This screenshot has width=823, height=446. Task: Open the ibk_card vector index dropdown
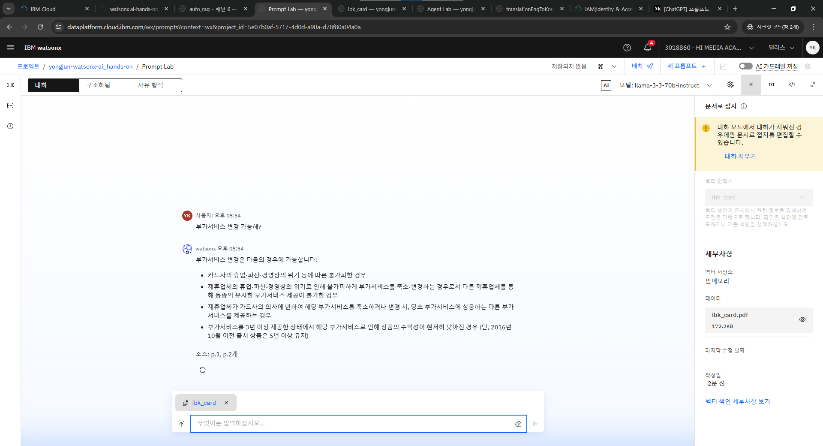(x=759, y=197)
